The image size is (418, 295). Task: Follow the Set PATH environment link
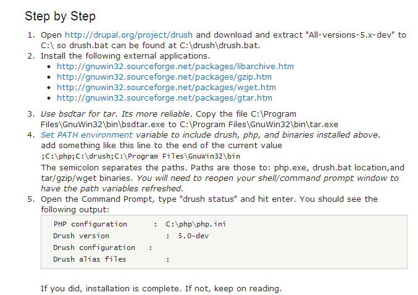[x=86, y=135]
